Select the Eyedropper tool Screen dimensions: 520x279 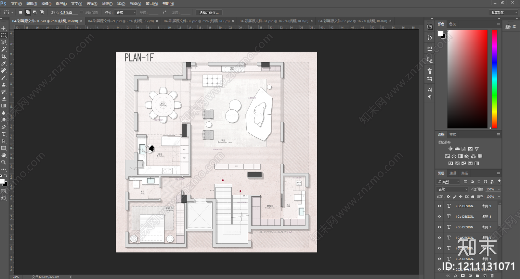pos(4,64)
